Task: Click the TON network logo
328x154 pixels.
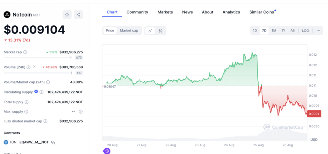Action: [x=6, y=142]
